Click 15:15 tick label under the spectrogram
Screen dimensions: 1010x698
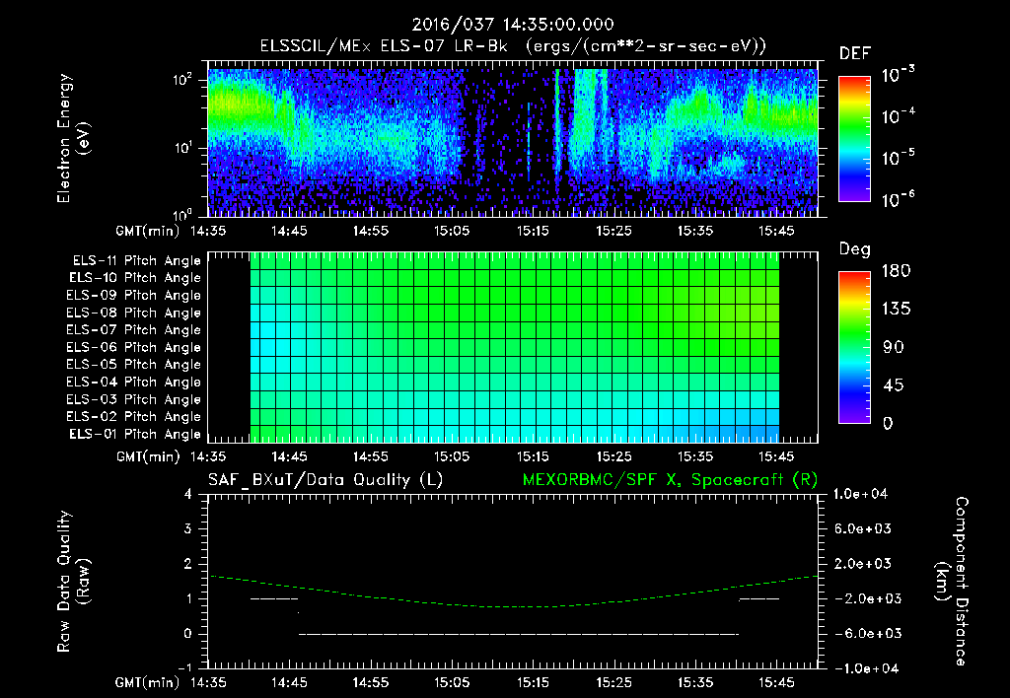coord(533,231)
